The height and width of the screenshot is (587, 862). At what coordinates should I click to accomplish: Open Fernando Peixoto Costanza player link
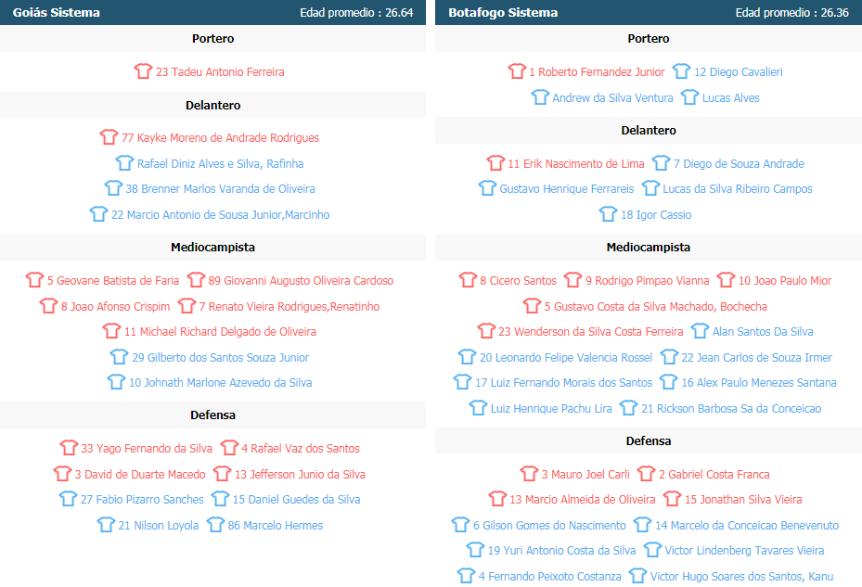[549, 576]
